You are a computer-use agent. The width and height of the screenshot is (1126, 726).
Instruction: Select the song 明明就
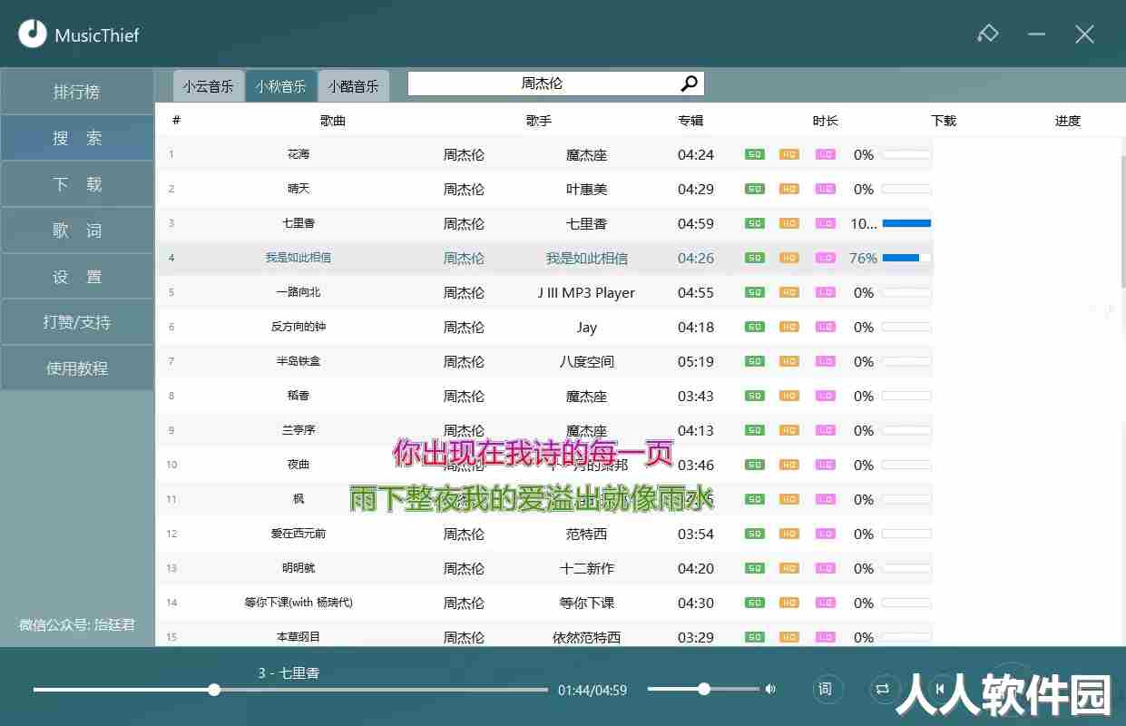tap(299, 568)
